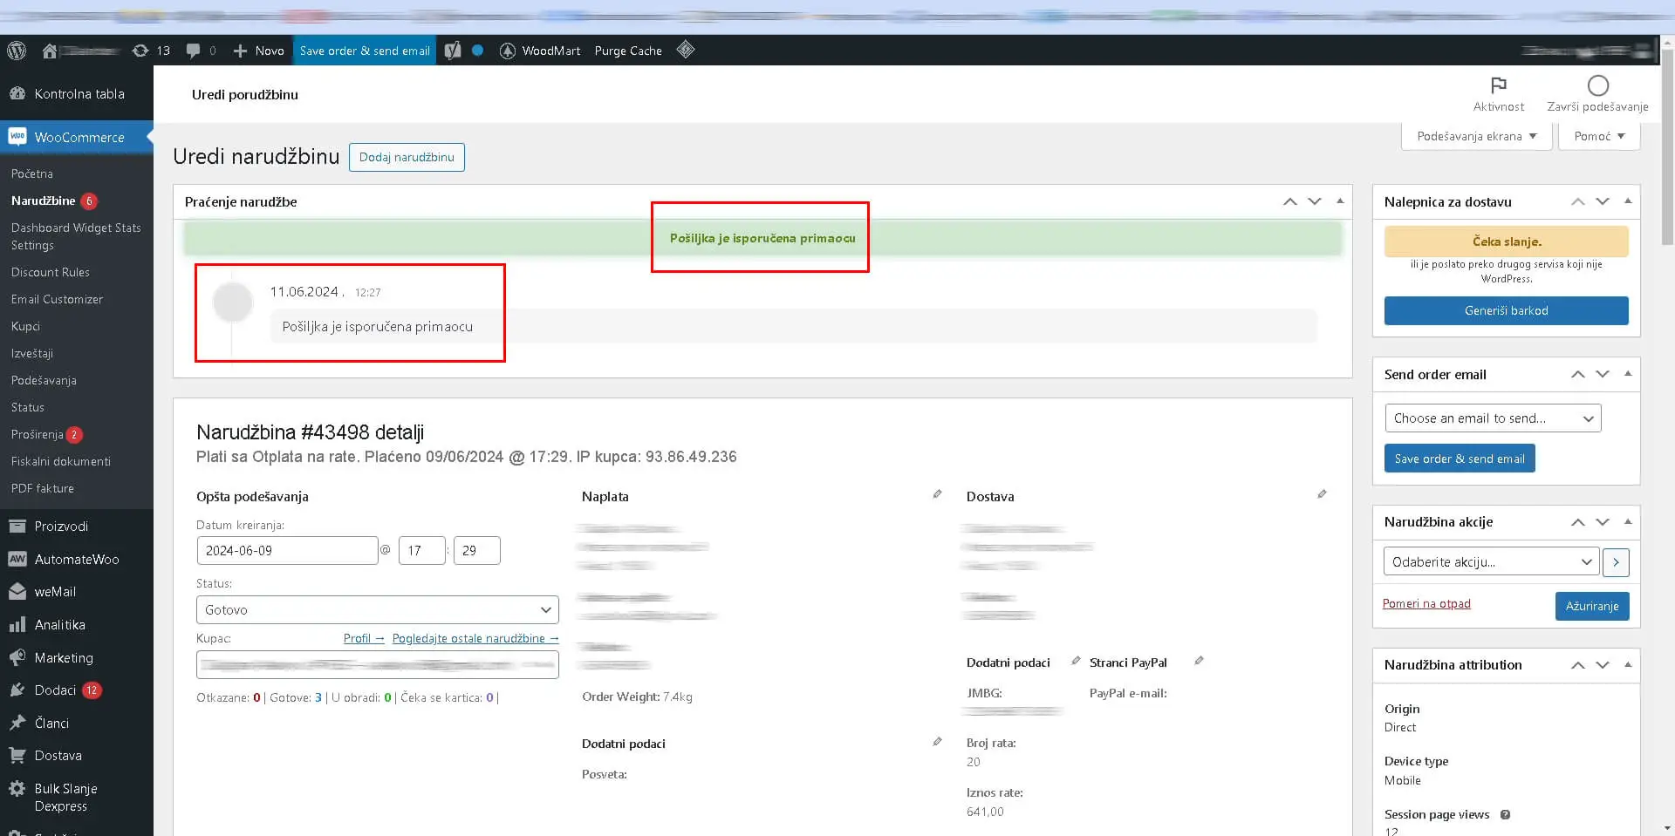Click Datum kreiranja date field

[287, 551]
